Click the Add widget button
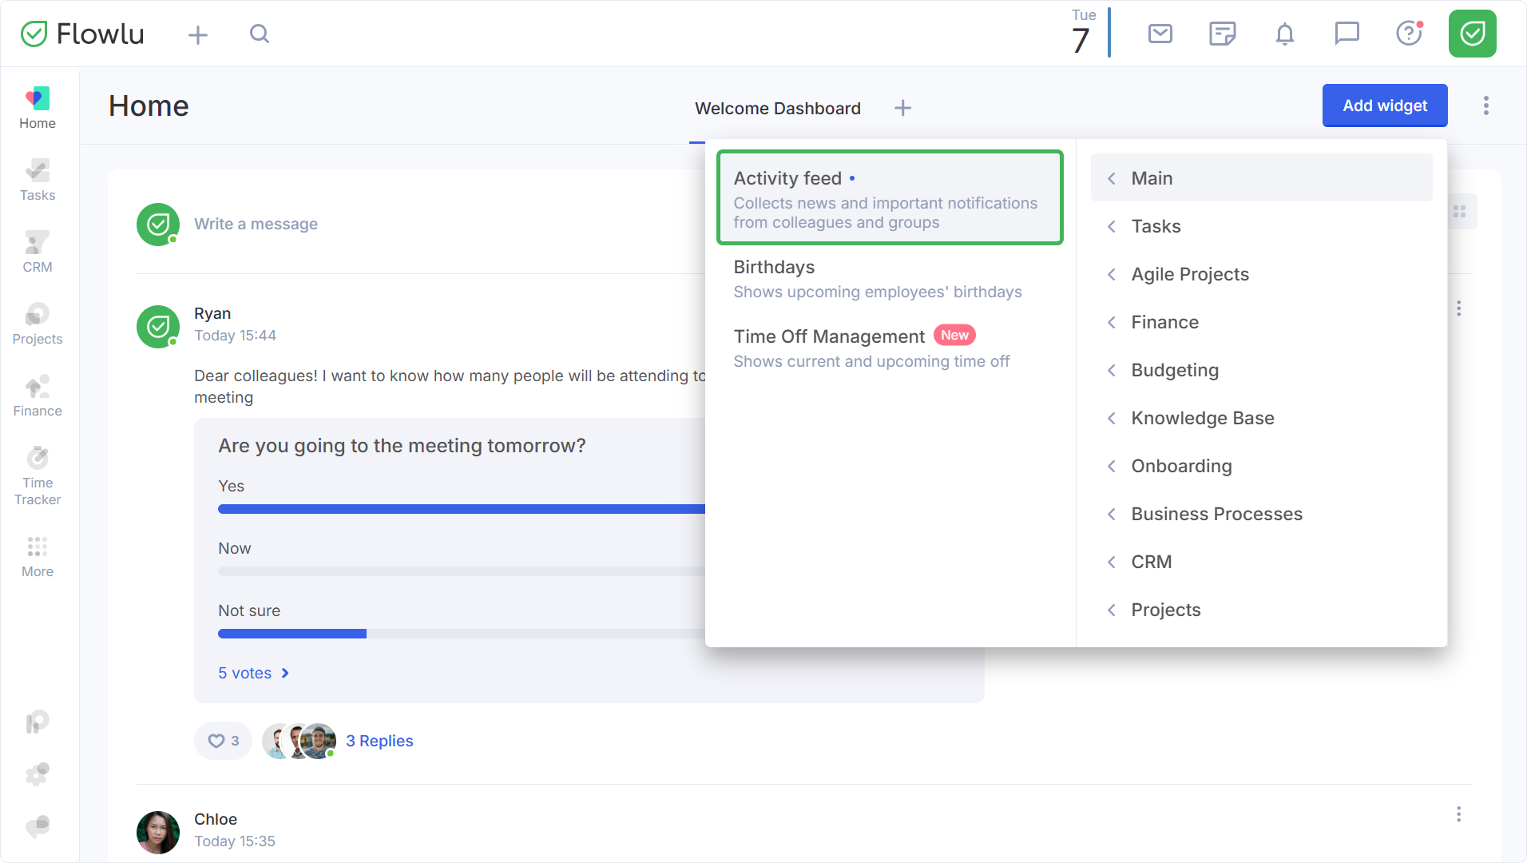The image size is (1527, 863). click(x=1384, y=105)
